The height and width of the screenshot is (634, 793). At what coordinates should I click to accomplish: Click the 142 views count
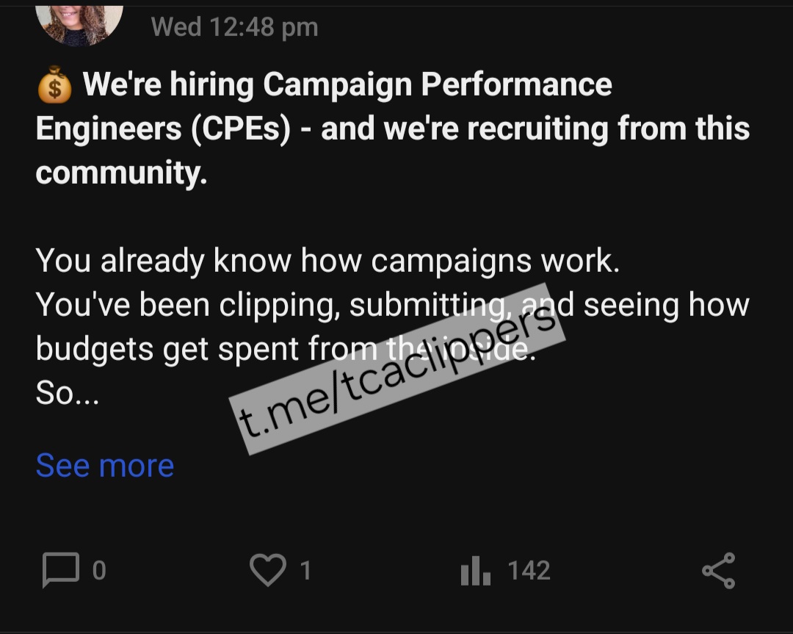click(529, 571)
